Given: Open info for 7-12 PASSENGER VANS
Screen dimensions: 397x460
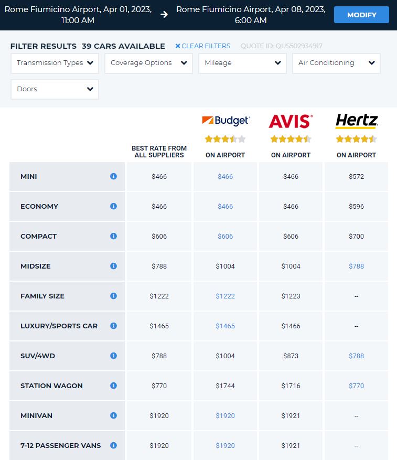Looking at the screenshot, I should 113,445.
